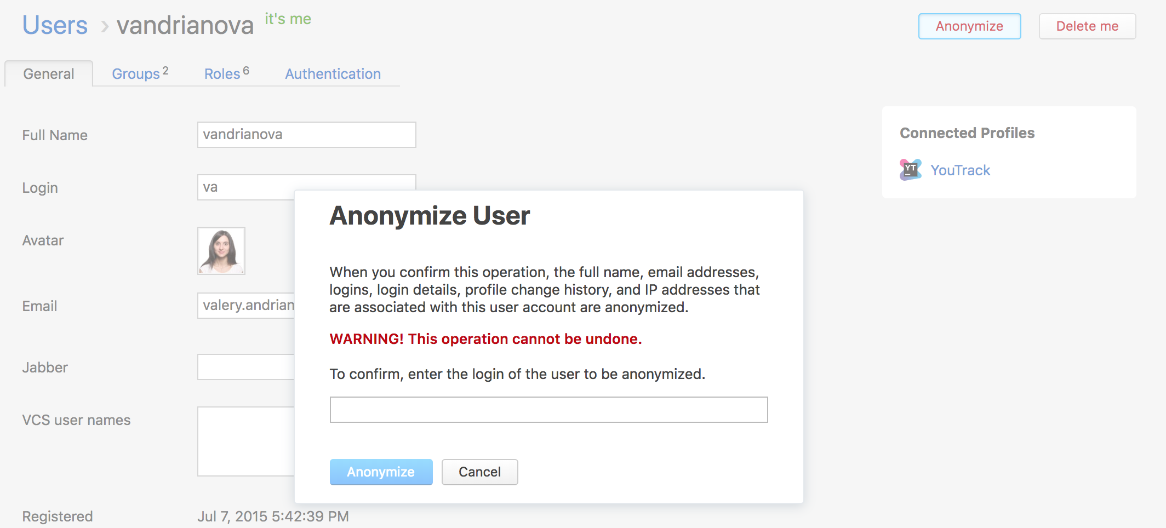Cancel the Anonymize User dialog
1166x528 pixels.
coord(479,472)
